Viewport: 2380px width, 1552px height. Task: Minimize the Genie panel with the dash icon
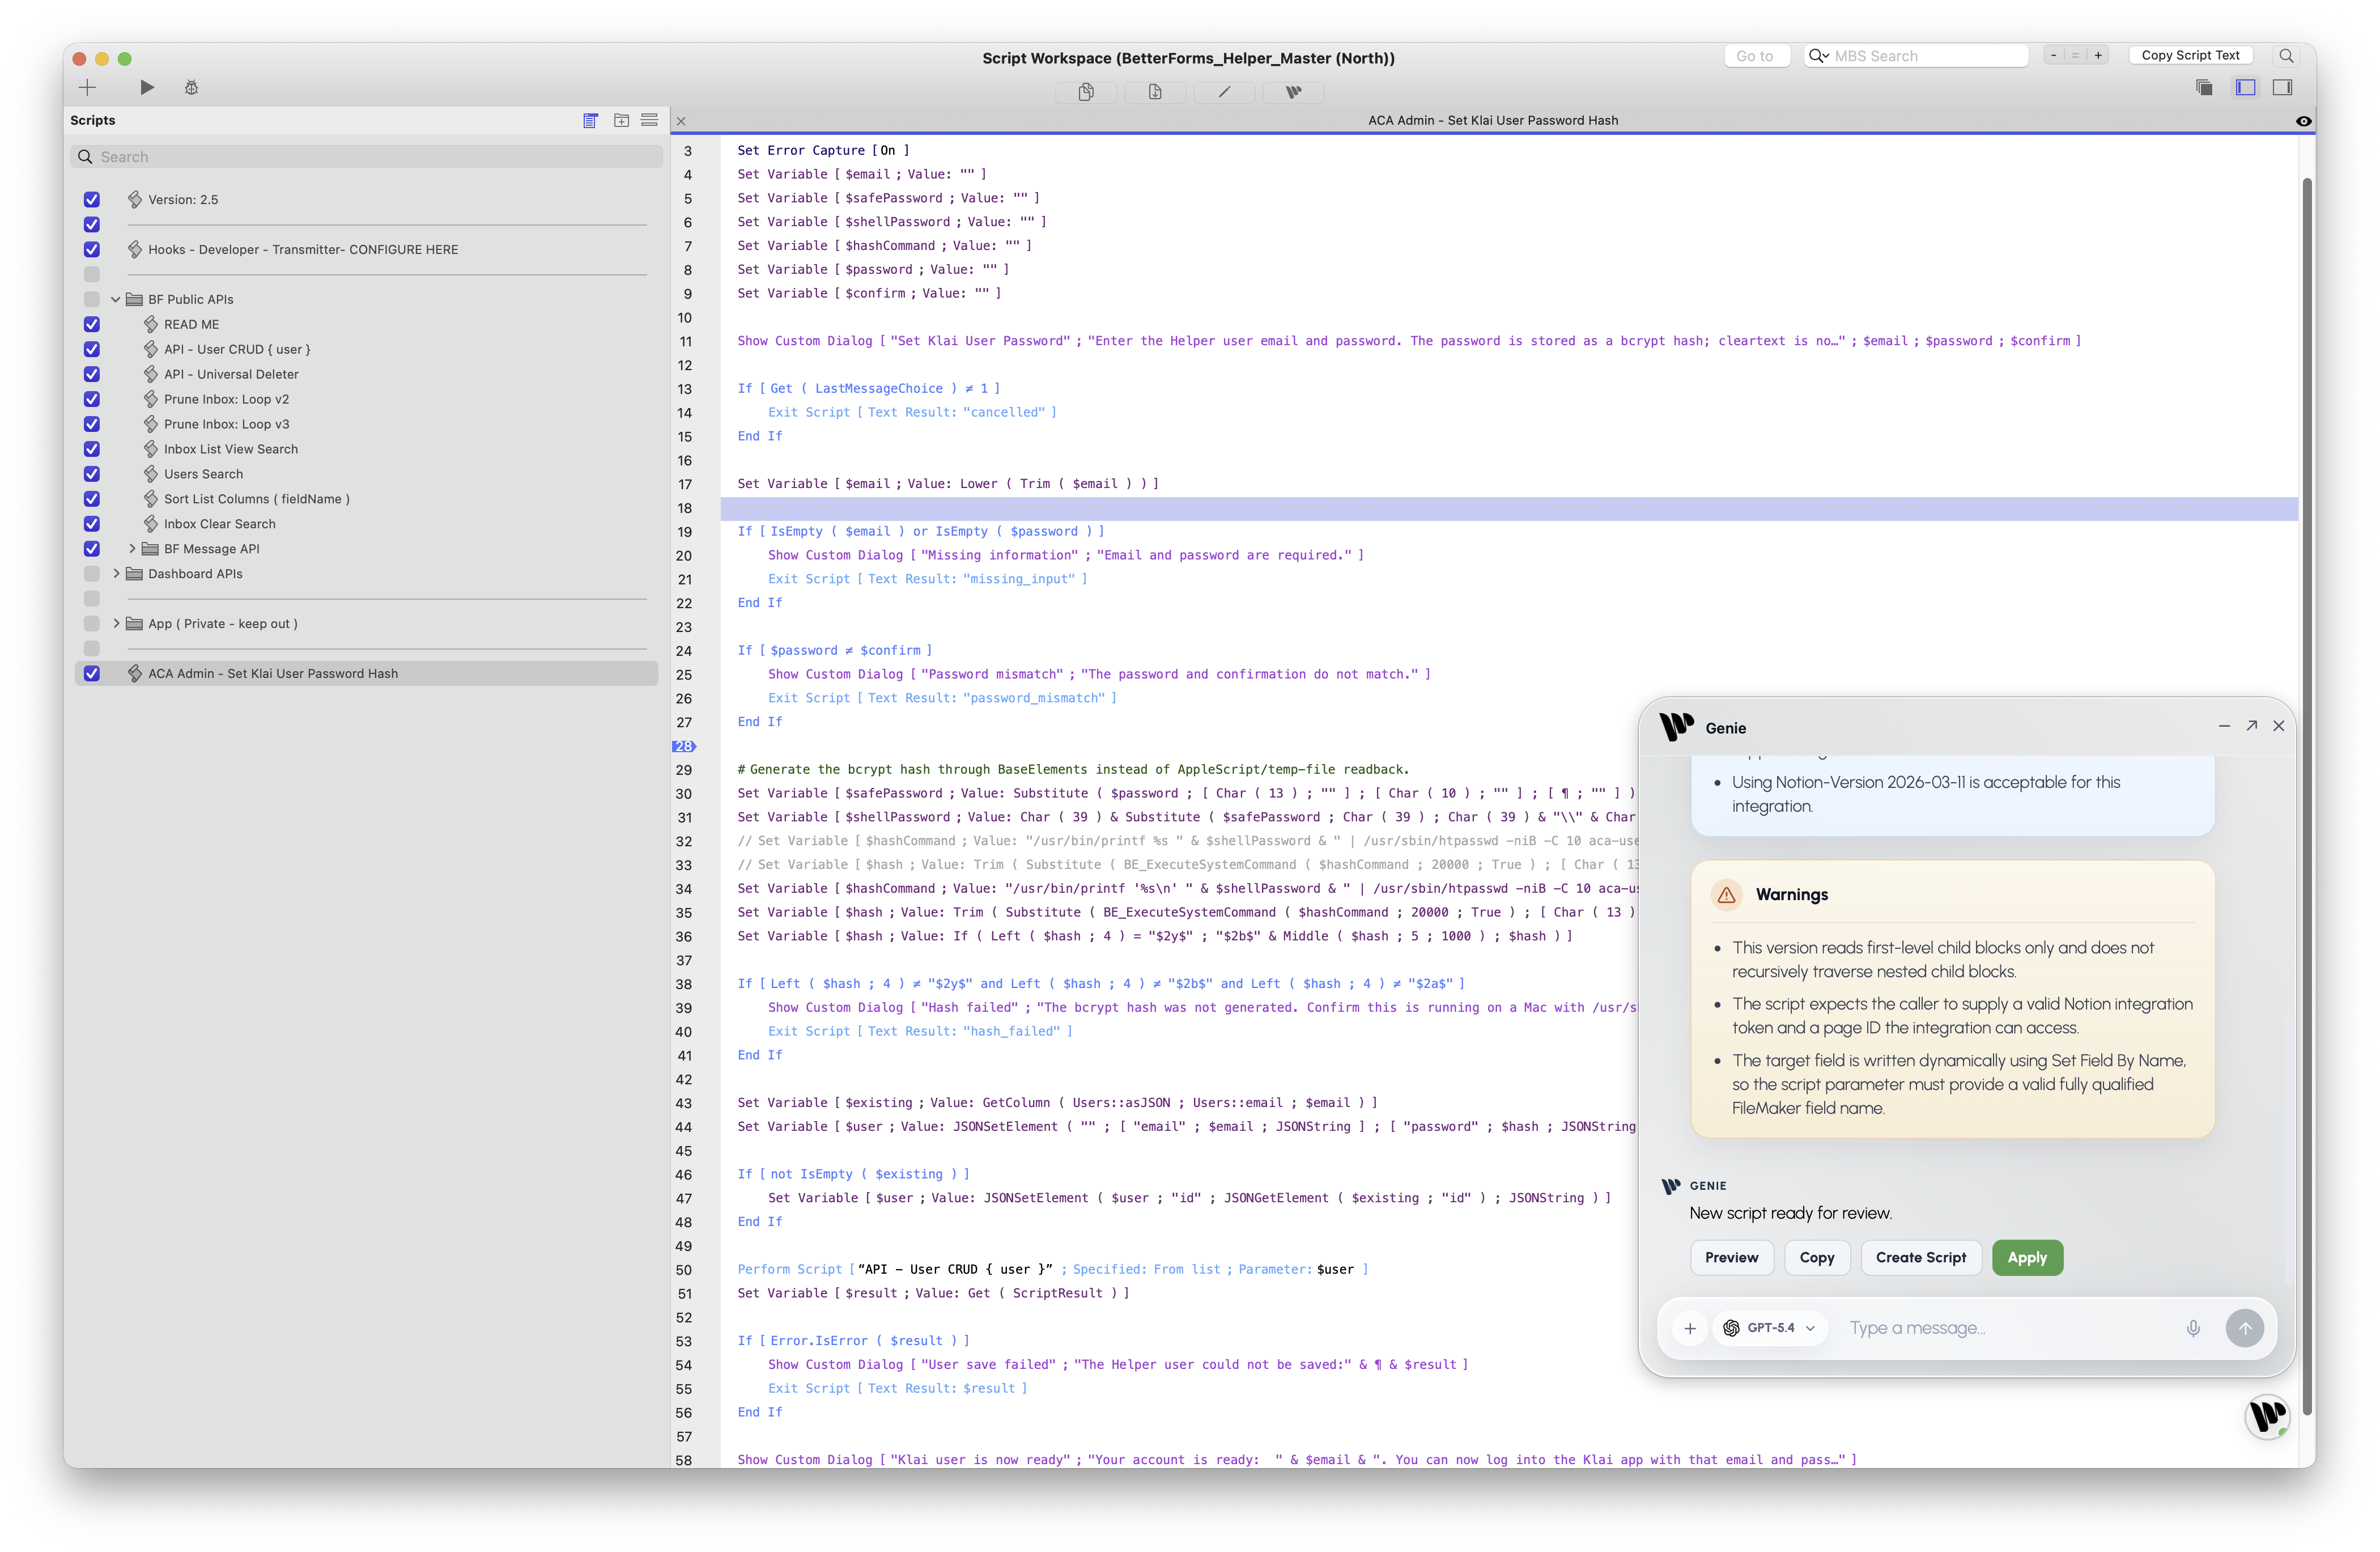(x=2224, y=726)
